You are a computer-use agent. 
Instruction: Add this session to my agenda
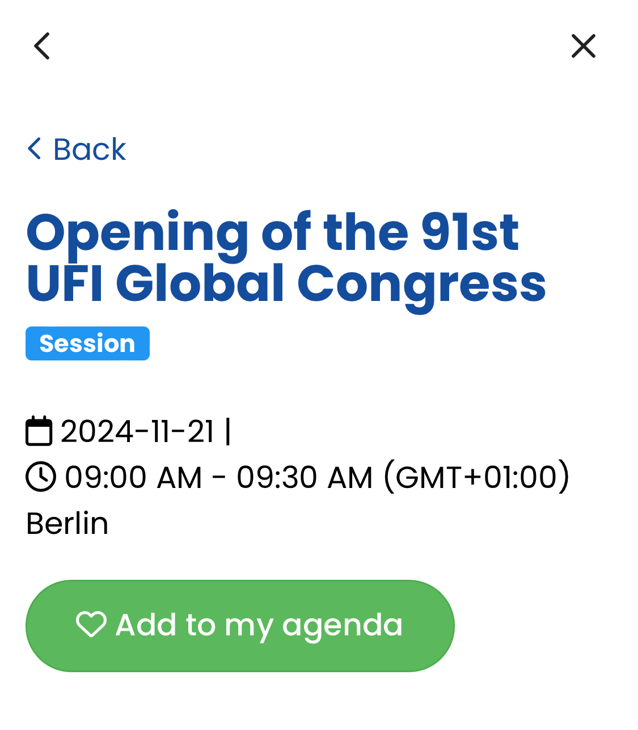tap(240, 626)
